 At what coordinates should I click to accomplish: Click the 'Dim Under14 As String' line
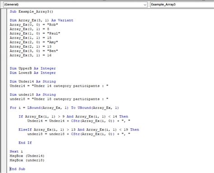tap(33, 81)
